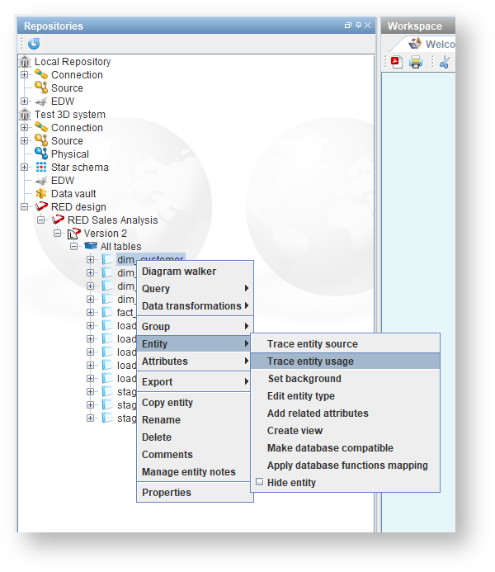Click the RED design icon

point(41,206)
